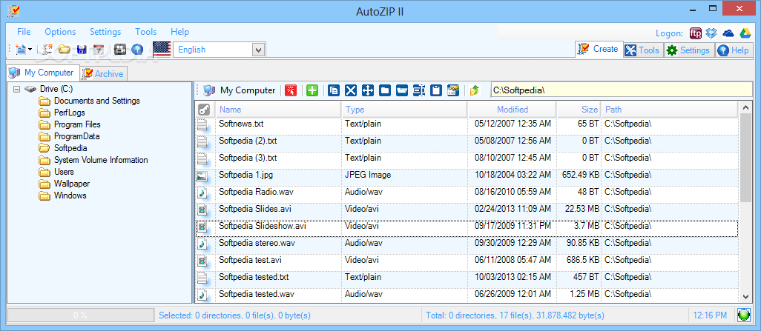
Task: Log on to Google Drive icon
Action: (x=745, y=33)
